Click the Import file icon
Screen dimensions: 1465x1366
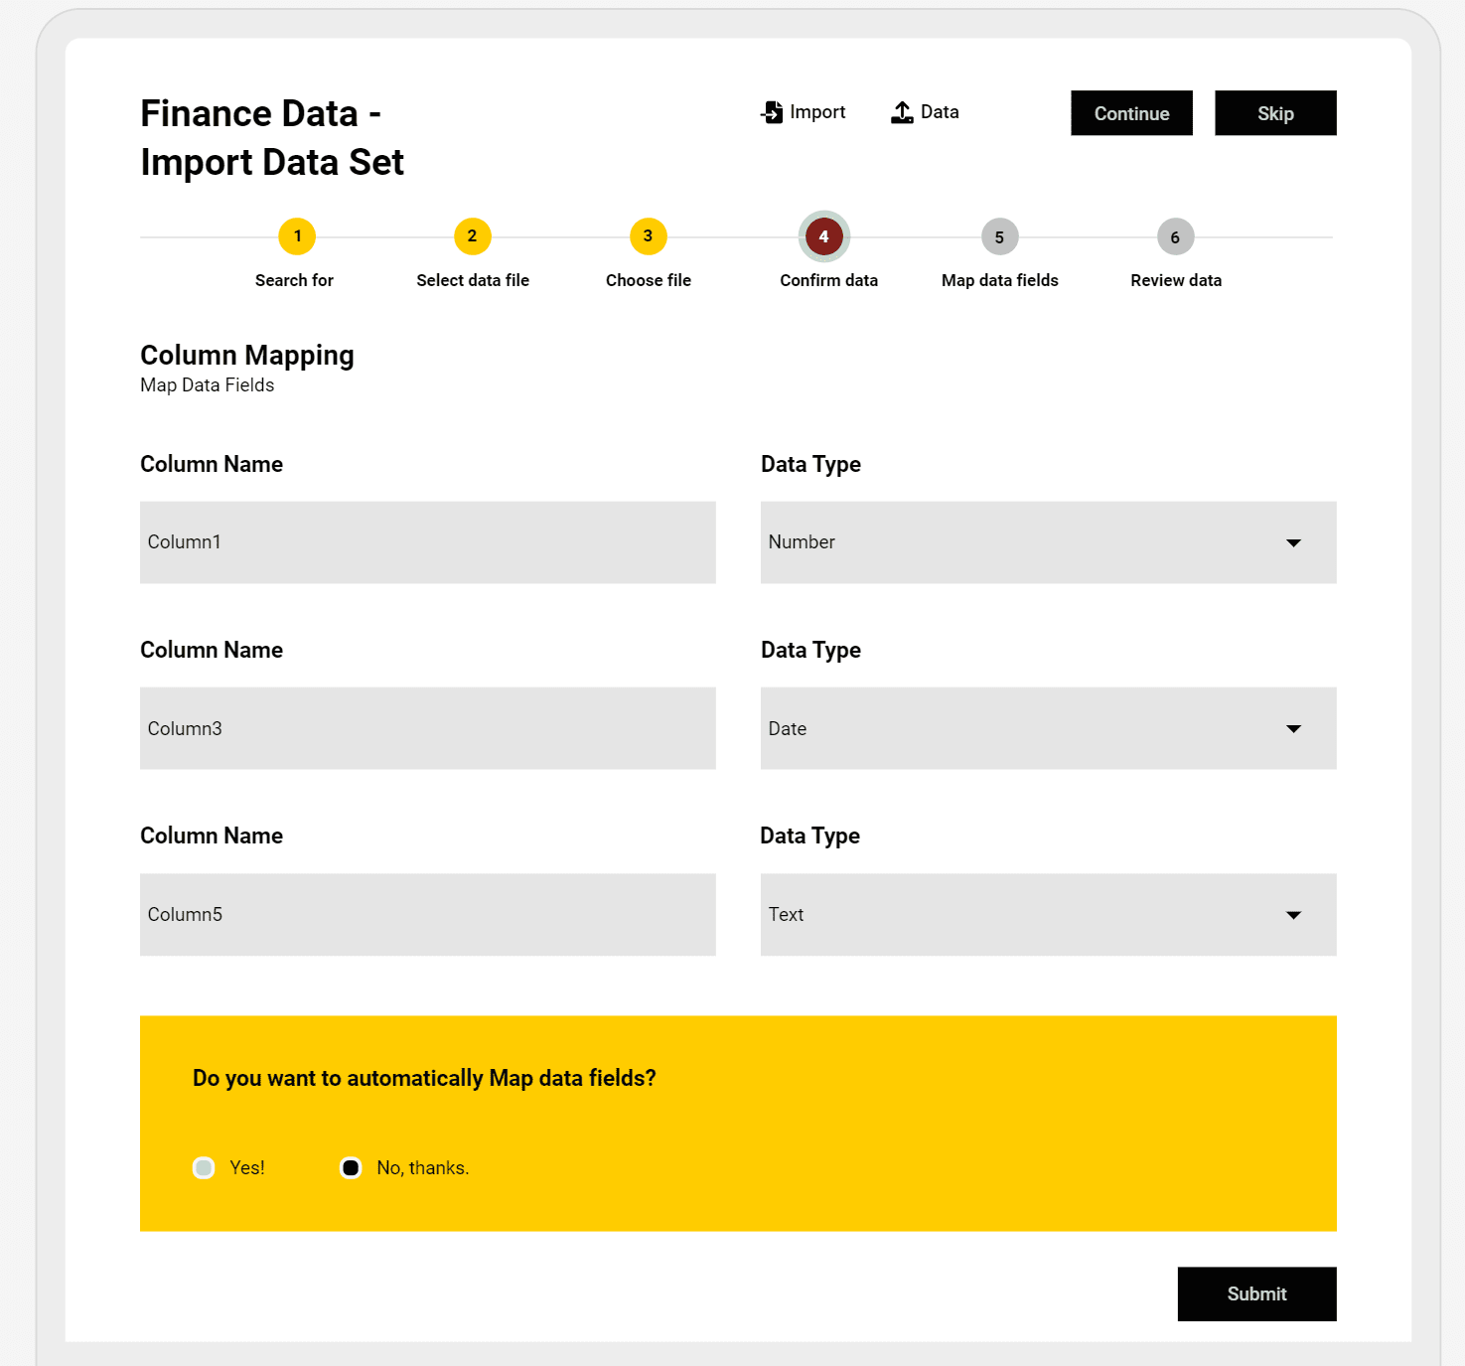772,112
